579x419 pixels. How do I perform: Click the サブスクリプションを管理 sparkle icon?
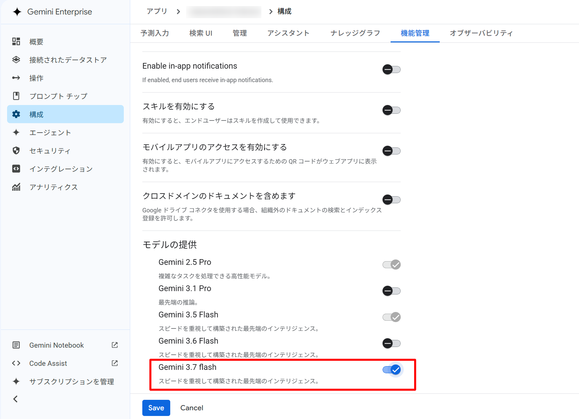pos(16,381)
